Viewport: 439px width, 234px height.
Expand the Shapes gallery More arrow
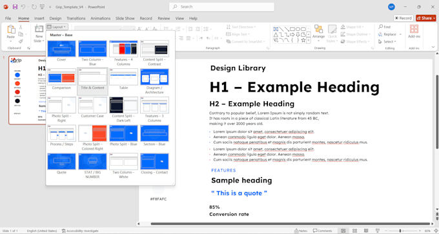click(309, 41)
